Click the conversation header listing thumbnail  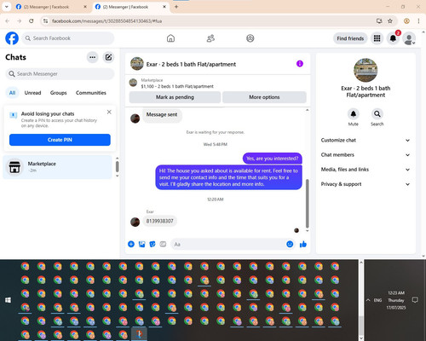137,64
